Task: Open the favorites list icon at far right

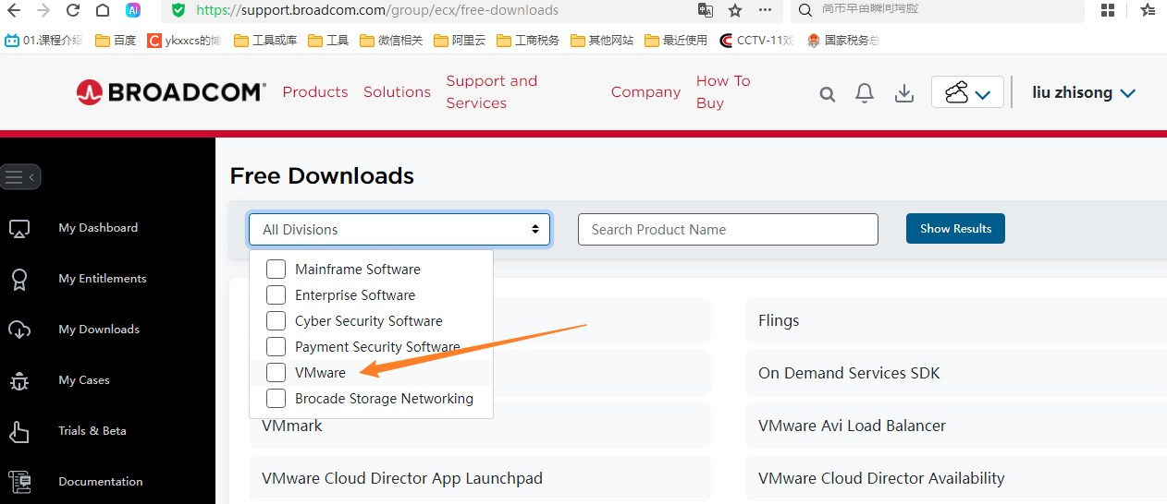Action: point(1148,10)
